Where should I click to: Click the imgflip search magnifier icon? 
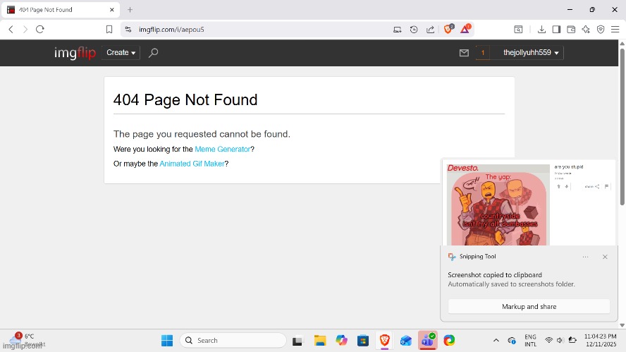pyautogui.click(x=153, y=53)
